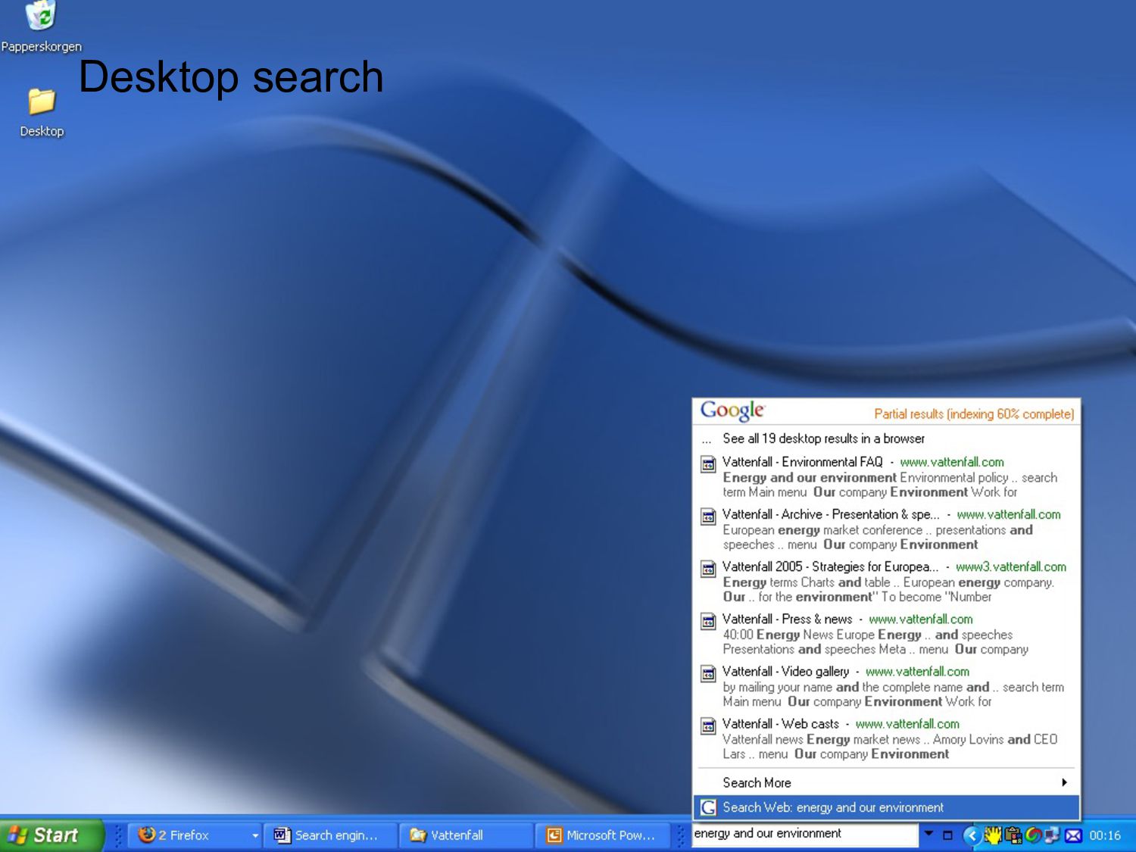The width and height of the screenshot is (1136, 852).
Task: Open the Search More menu entry
Action: (x=886, y=782)
